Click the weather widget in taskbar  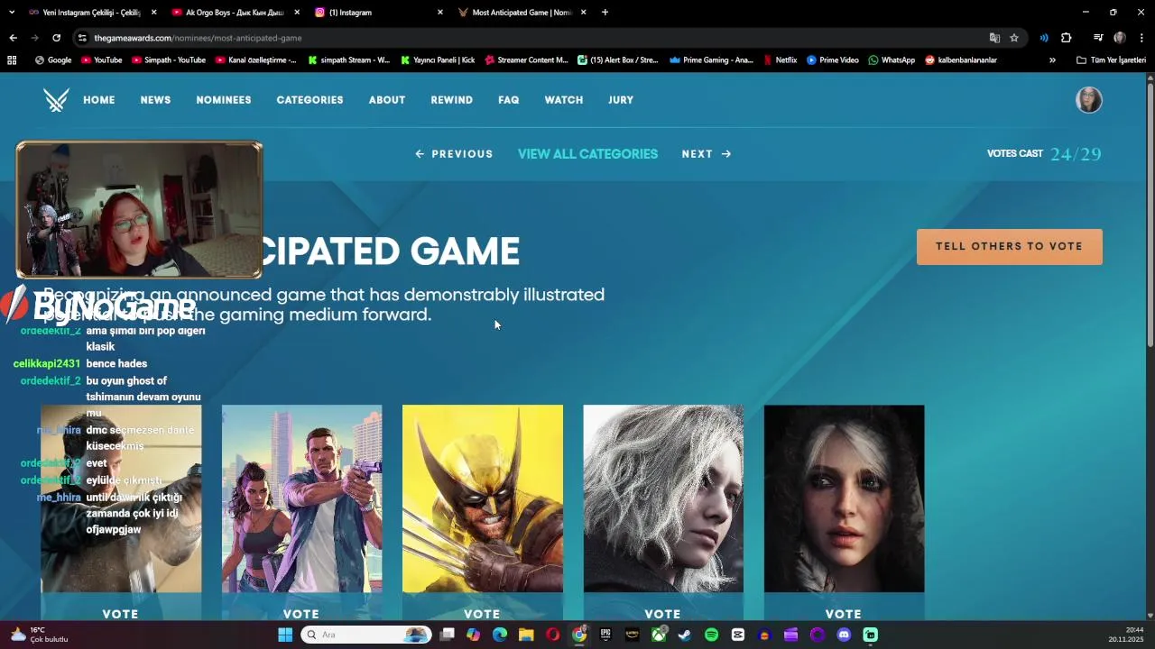tap(41, 635)
